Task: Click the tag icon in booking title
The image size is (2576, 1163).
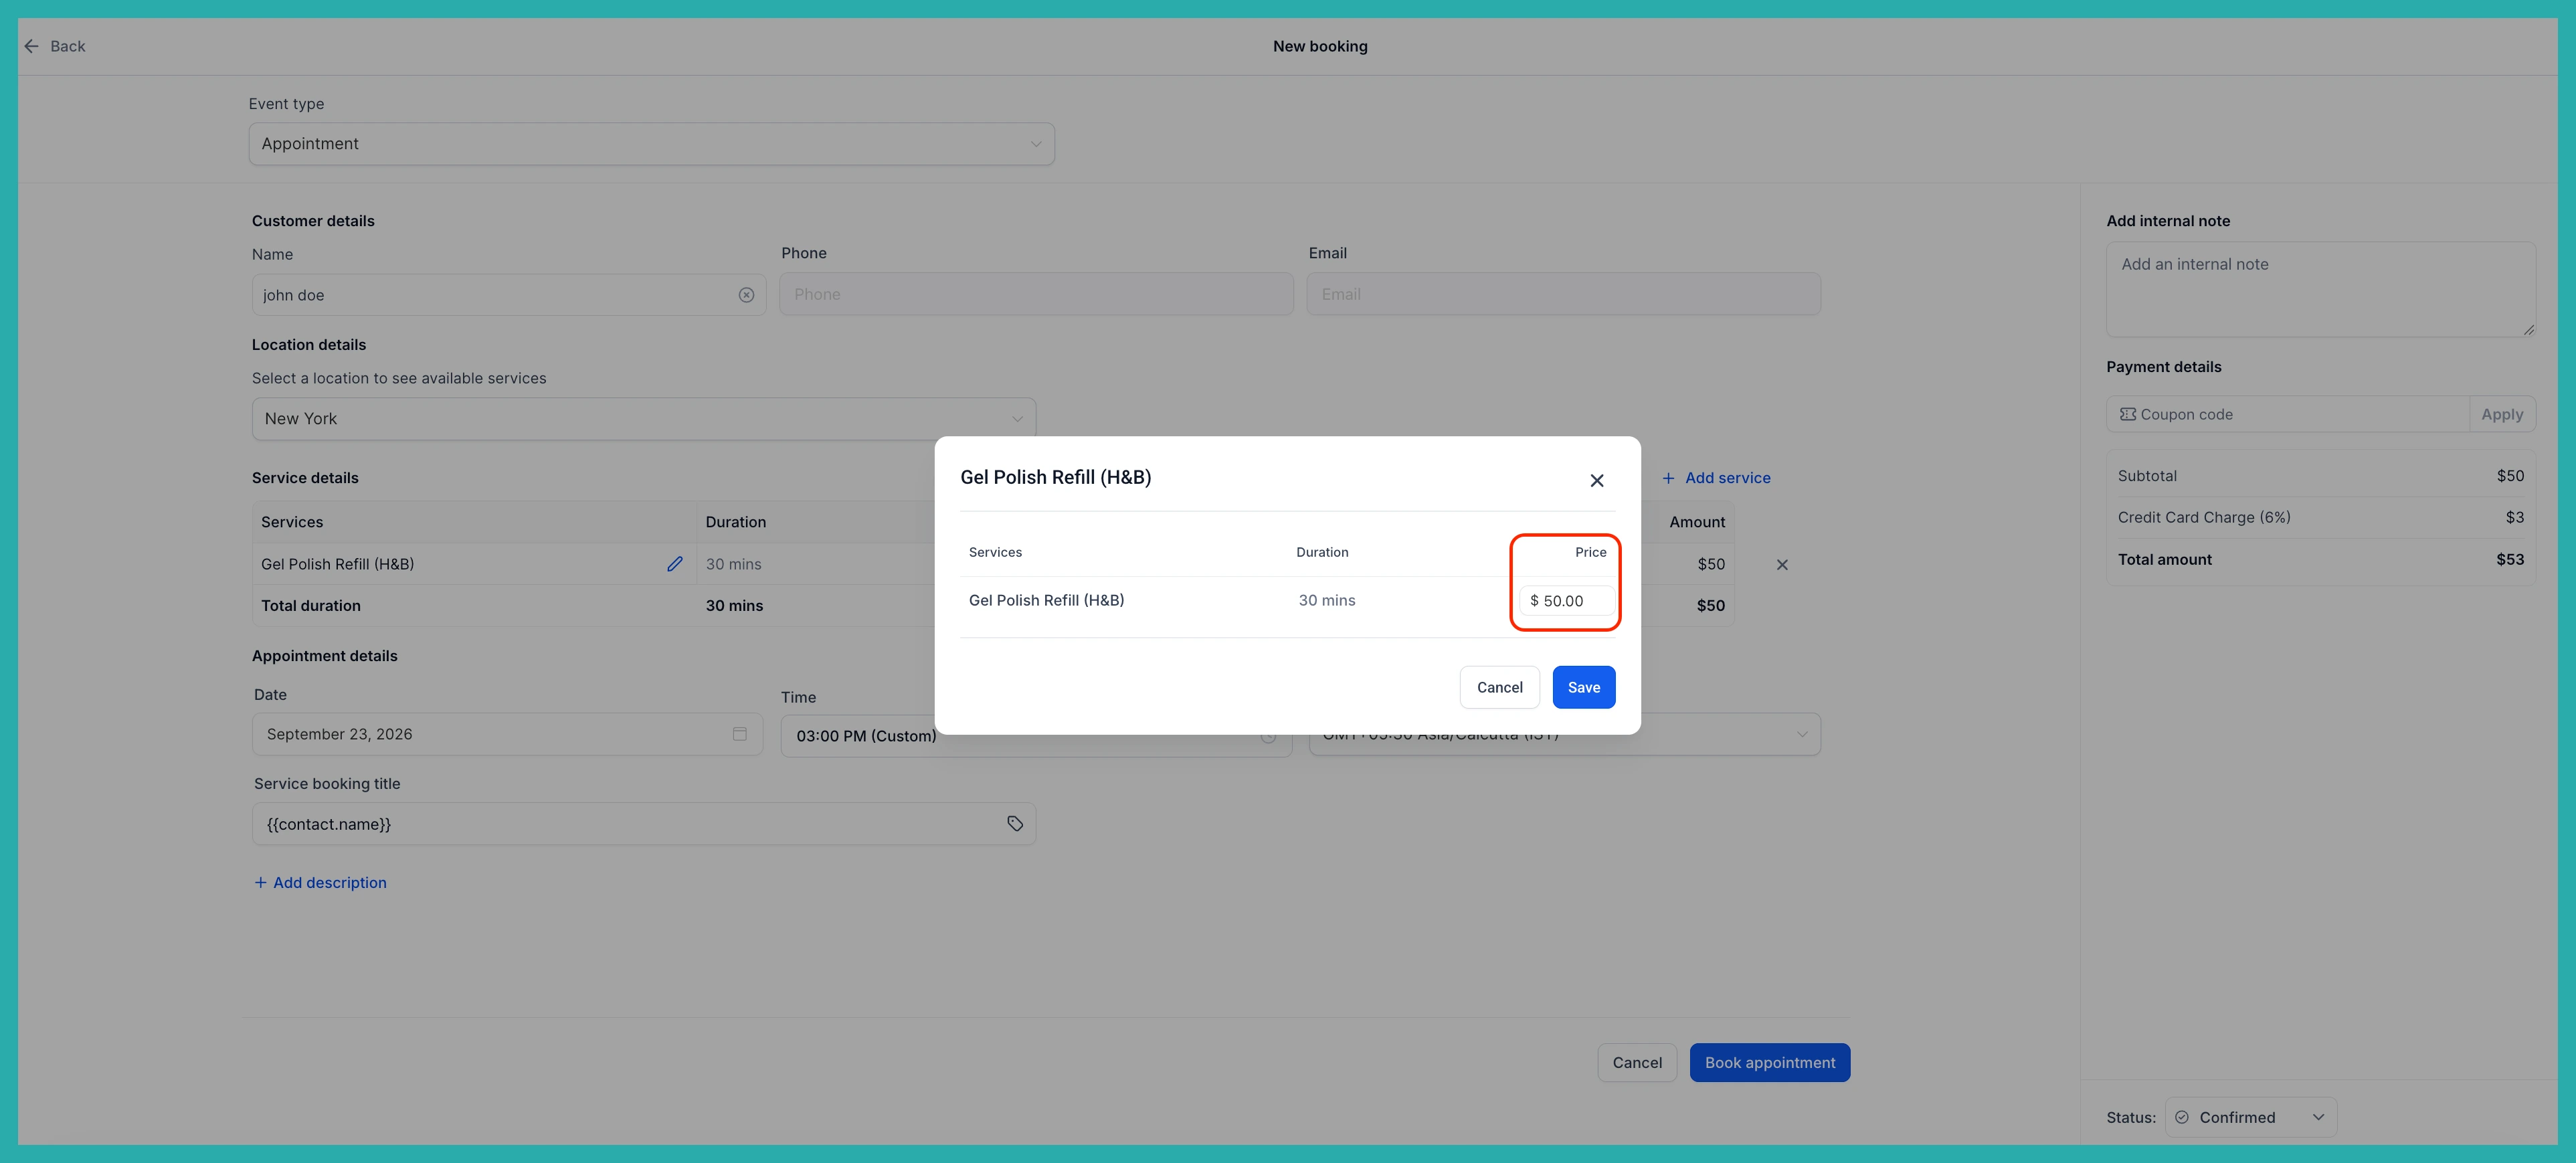Action: click(x=1014, y=824)
